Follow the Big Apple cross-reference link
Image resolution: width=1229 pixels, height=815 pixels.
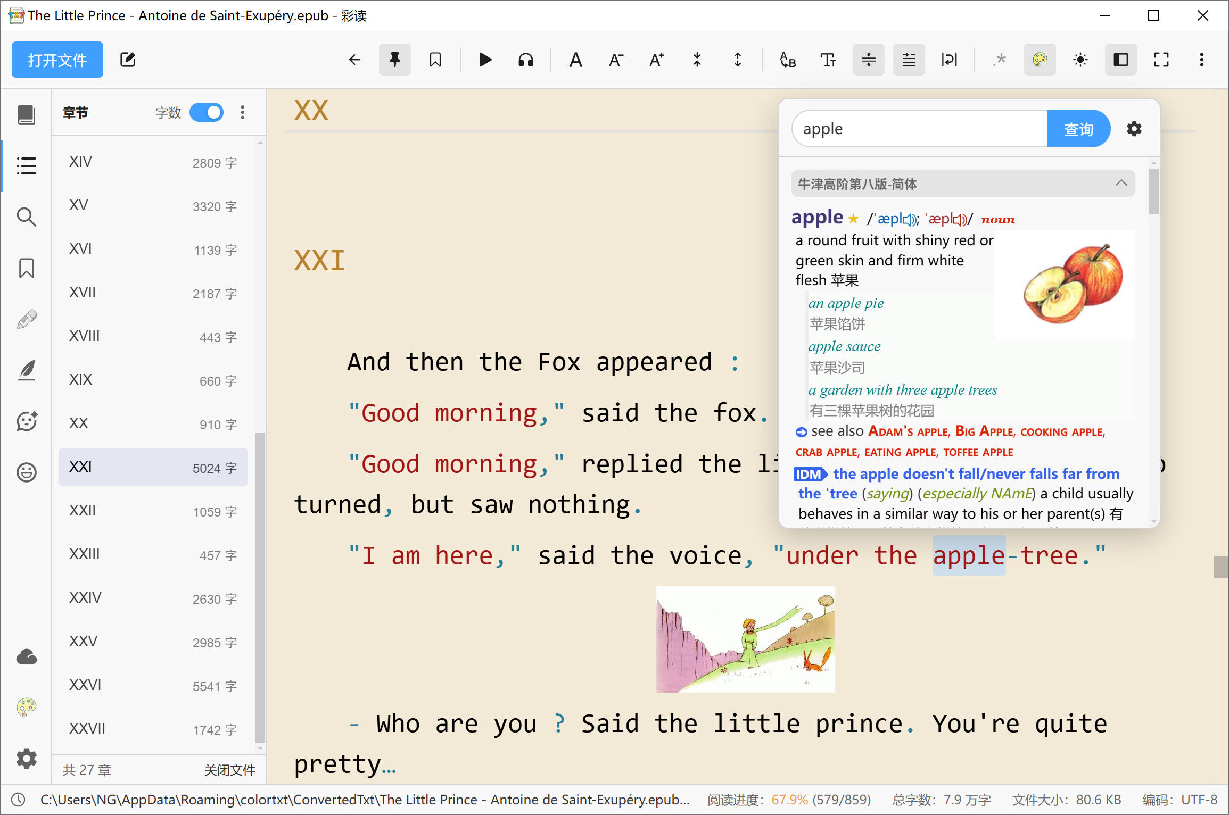(x=984, y=431)
